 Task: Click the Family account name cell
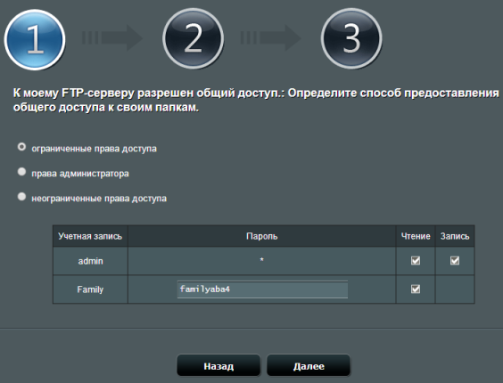90,289
